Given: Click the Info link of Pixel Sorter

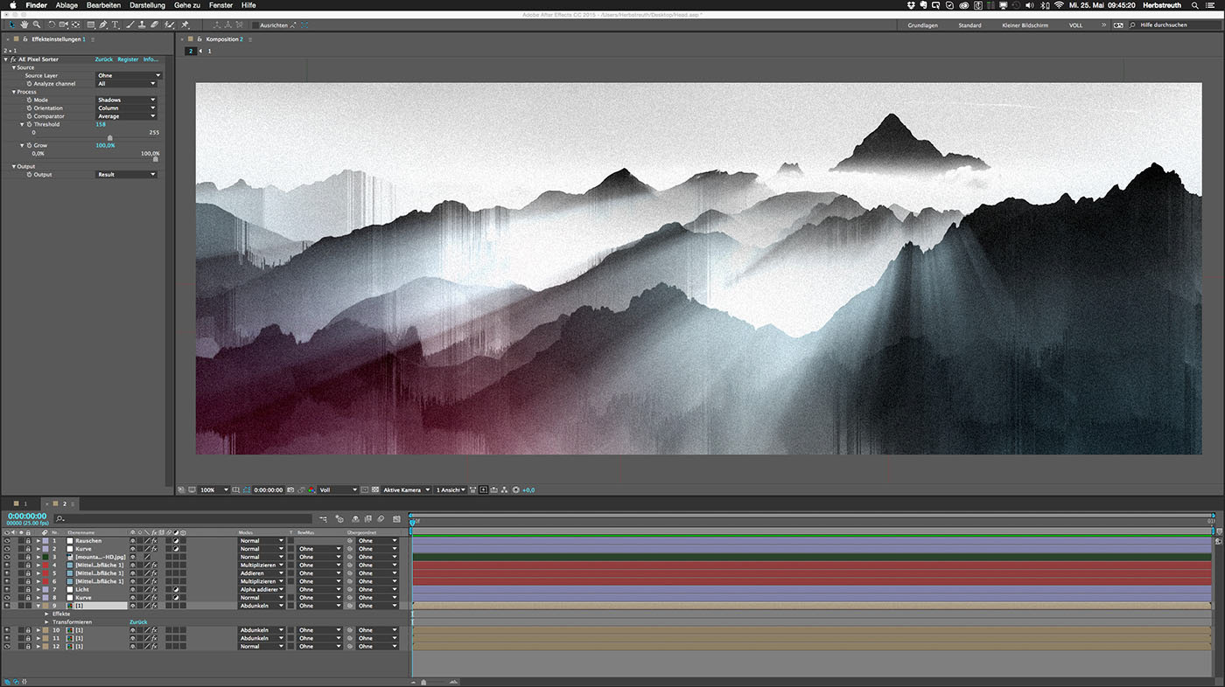Looking at the screenshot, I should coord(150,59).
